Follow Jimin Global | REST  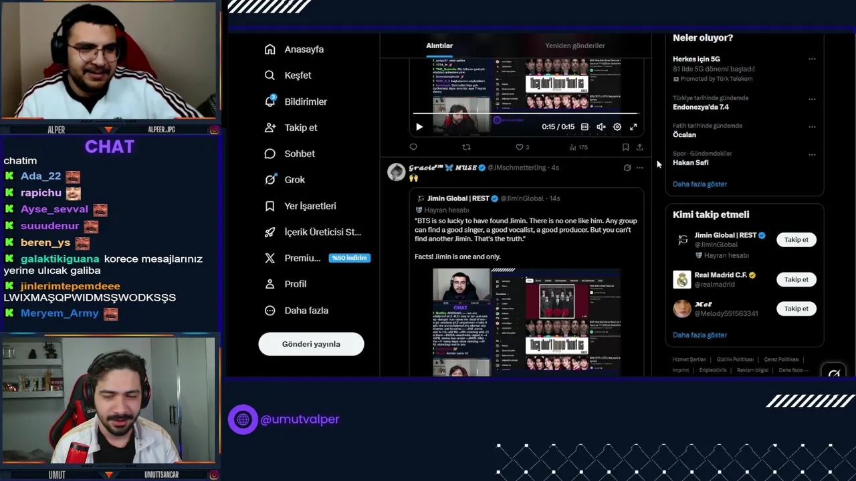pyautogui.click(x=796, y=240)
